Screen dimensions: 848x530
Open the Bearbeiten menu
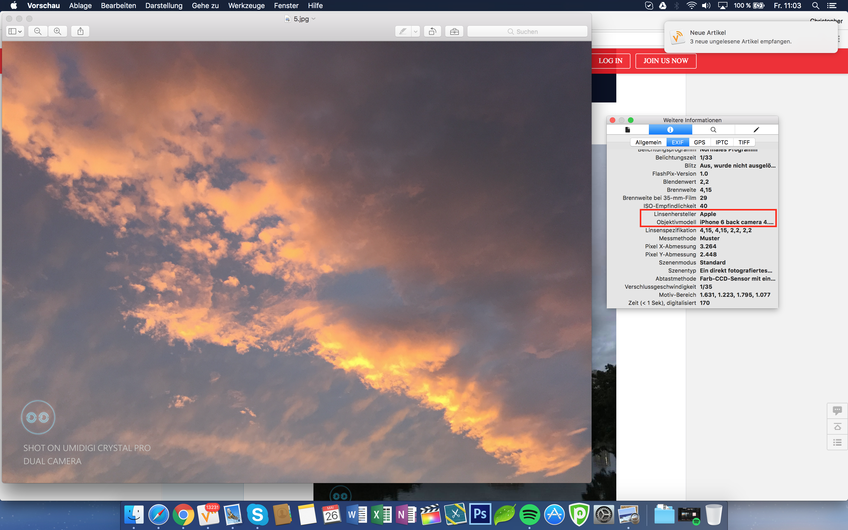tap(118, 6)
